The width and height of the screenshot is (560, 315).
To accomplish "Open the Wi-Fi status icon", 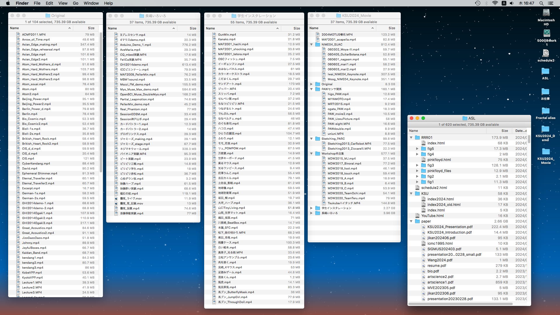I will (x=495, y=3).
